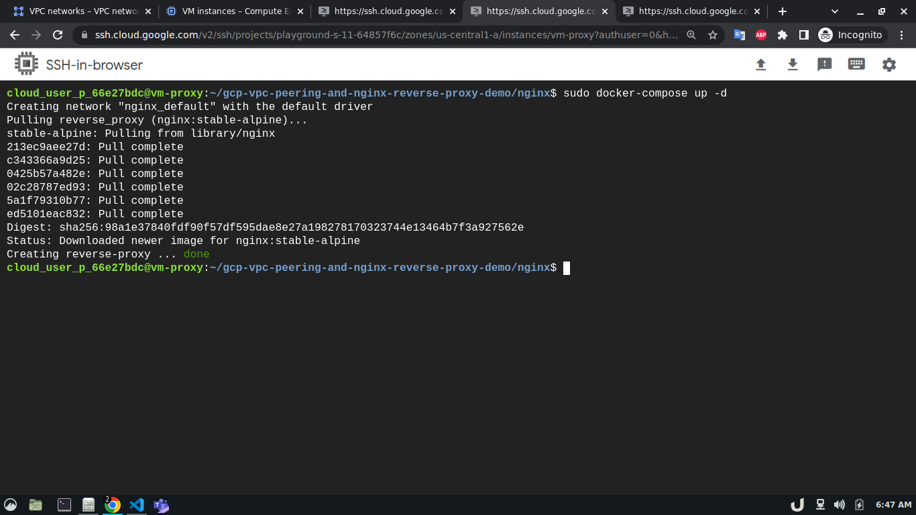Click the battery power tray icon
The width and height of the screenshot is (916, 515).
pyautogui.click(x=859, y=505)
